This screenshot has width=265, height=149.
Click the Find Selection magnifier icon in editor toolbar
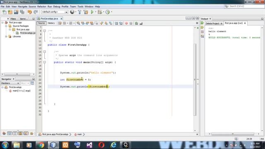[78, 23]
